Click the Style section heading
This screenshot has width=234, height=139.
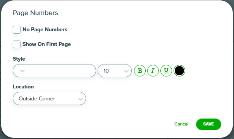click(19, 59)
